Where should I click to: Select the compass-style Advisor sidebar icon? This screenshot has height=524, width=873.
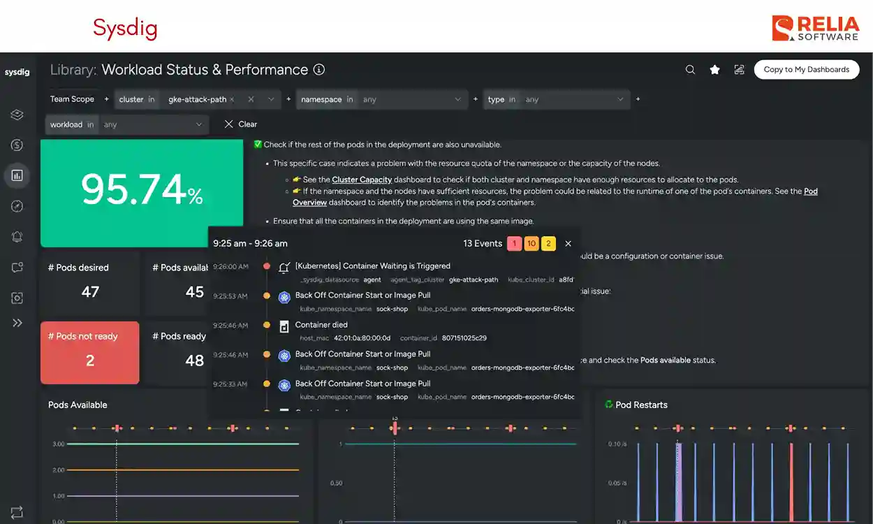click(x=17, y=205)
